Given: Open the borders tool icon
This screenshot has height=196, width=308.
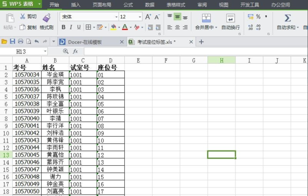Looking at the screenshot, I should [x=88, y=27].
